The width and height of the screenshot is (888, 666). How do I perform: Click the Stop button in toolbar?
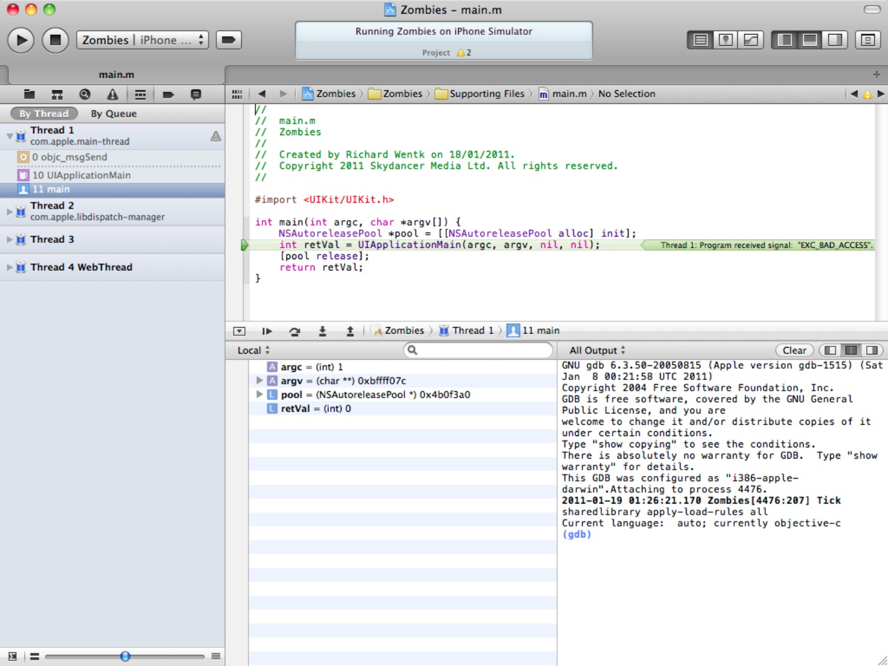[55, 40]
